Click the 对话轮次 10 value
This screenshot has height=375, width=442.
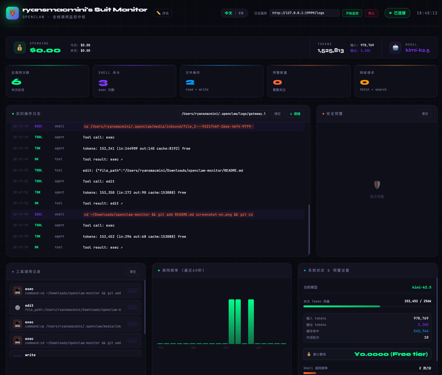[x=426, y=338]
